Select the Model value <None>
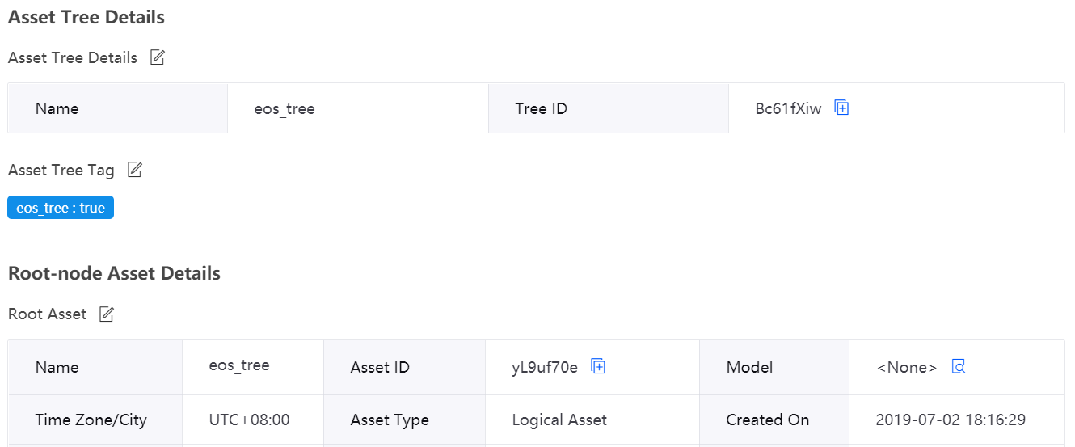Viewport: 1075px width, 447px height. [907, 367]
